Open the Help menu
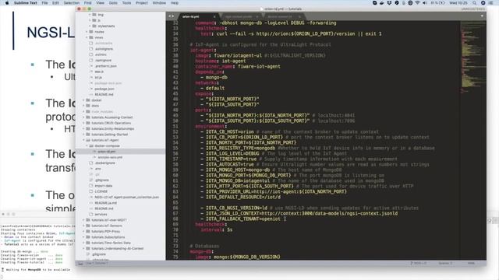 click(x=175, y=3)
